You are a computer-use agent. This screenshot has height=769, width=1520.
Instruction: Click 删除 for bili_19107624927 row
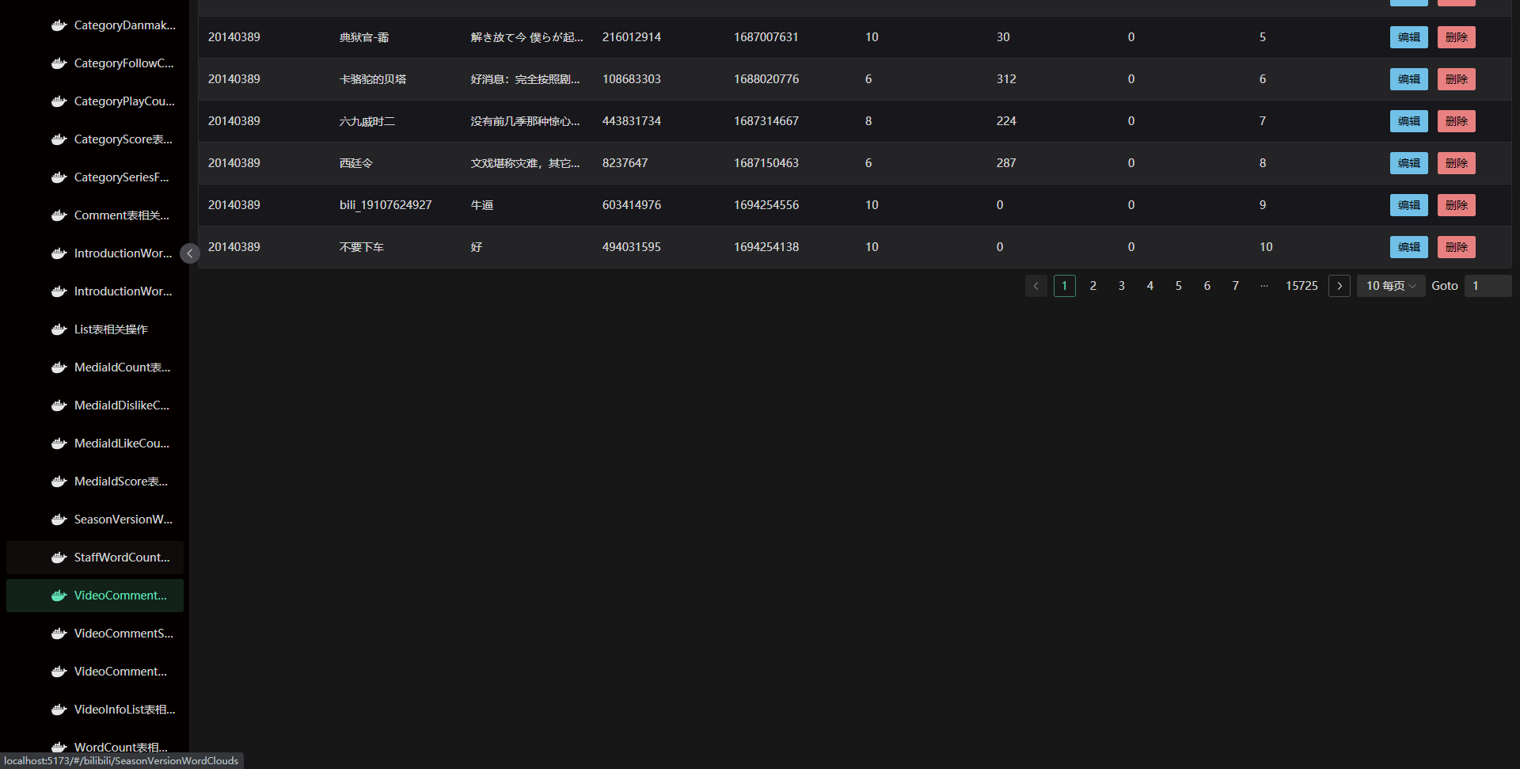(x=1457, y=205)
